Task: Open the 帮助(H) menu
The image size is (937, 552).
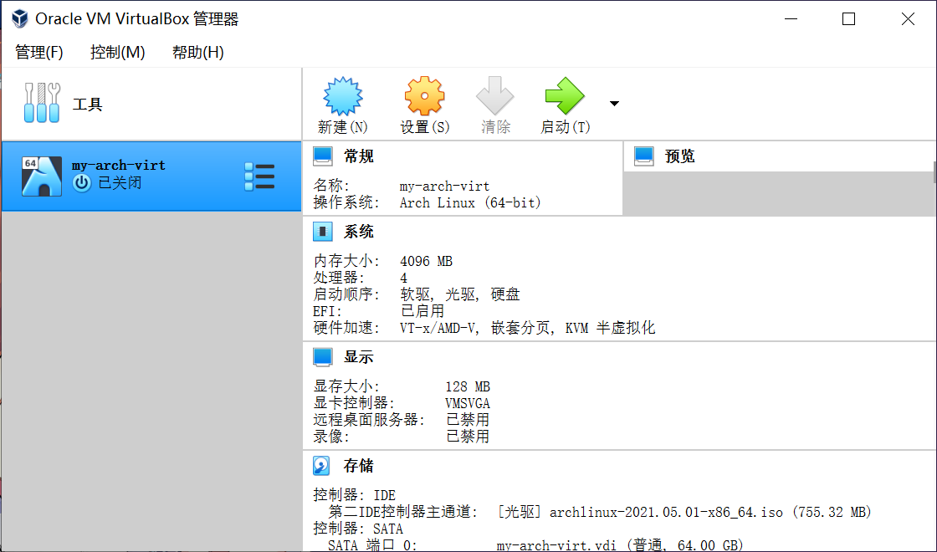Action: coord(198,52)
